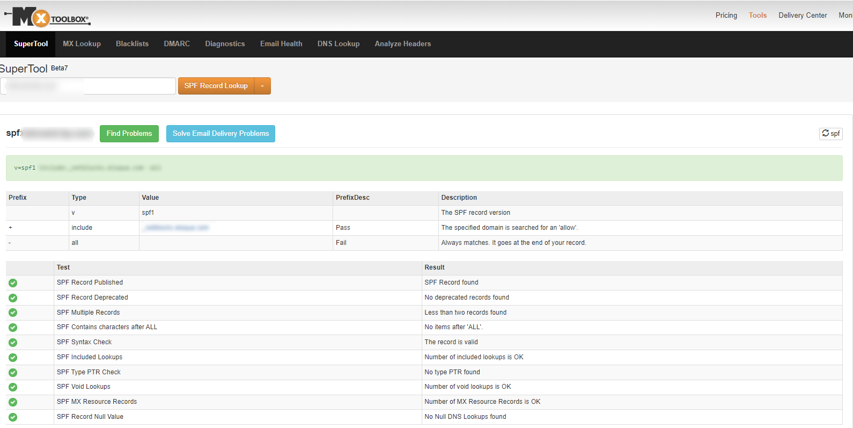
Task: Click 'No type PTR found' result
Action: pos(452,372)
